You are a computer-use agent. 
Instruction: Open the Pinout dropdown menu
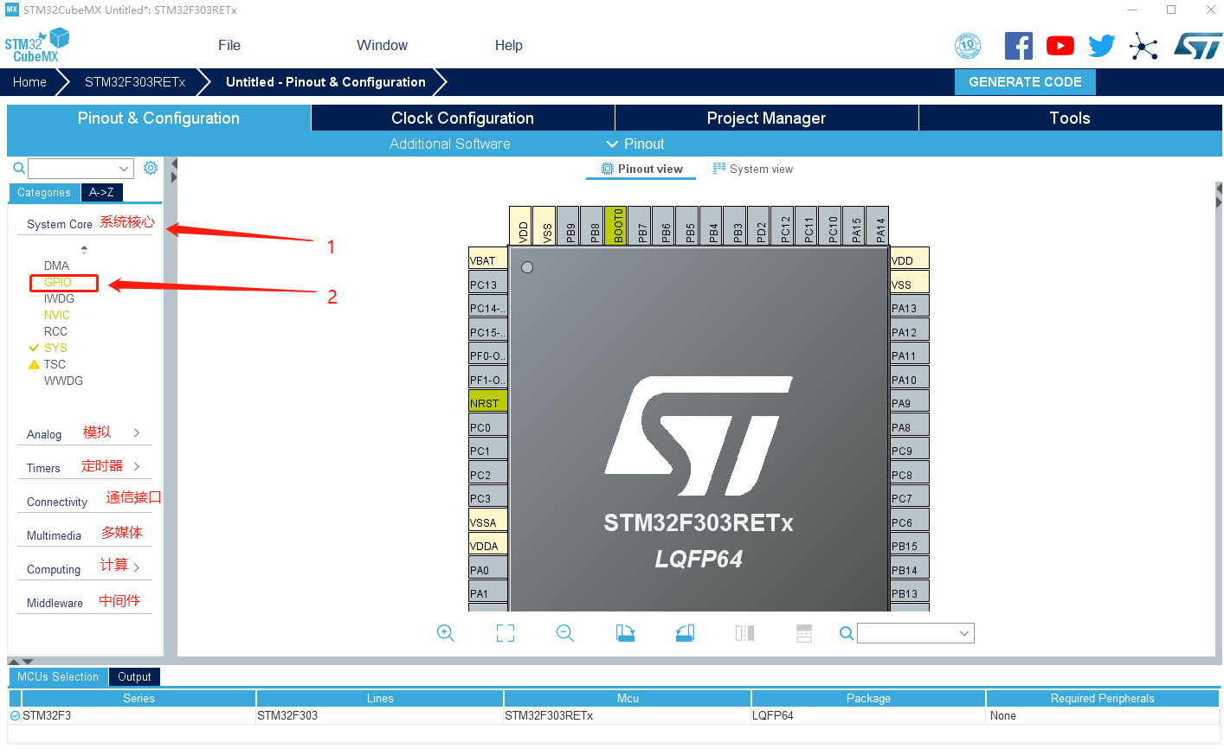click(635, 144)
